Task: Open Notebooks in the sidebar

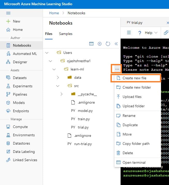Action: click(21, 45)
